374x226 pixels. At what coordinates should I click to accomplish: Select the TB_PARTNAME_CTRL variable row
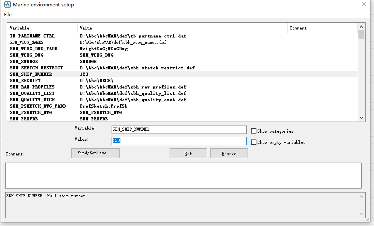click(32, 36)
